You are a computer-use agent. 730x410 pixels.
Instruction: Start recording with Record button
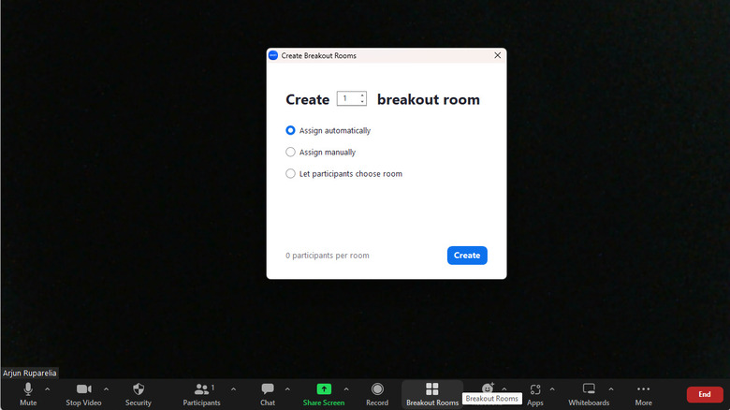[377, 394]
